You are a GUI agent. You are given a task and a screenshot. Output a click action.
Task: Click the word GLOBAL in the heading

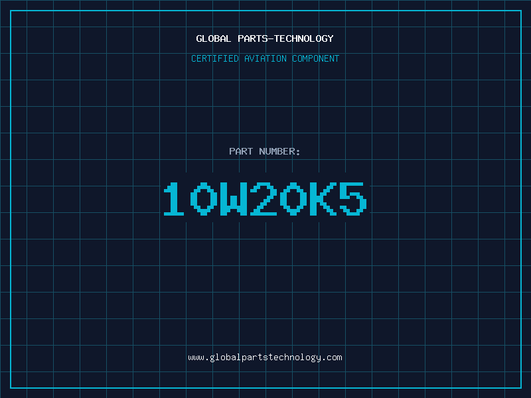[x=214, y=38]
